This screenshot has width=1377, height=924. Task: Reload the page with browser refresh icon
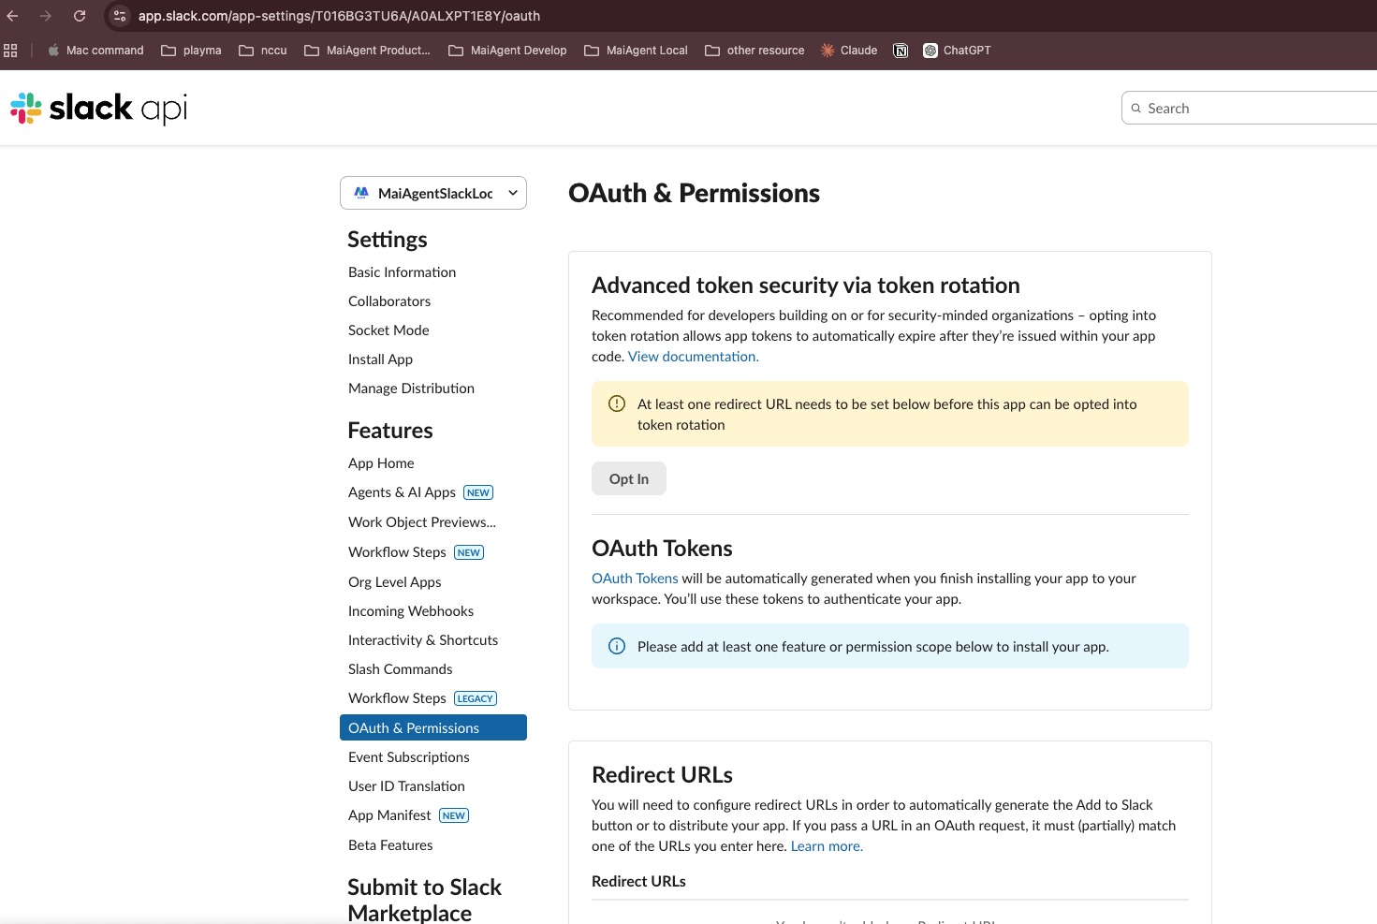coord(80,16)
